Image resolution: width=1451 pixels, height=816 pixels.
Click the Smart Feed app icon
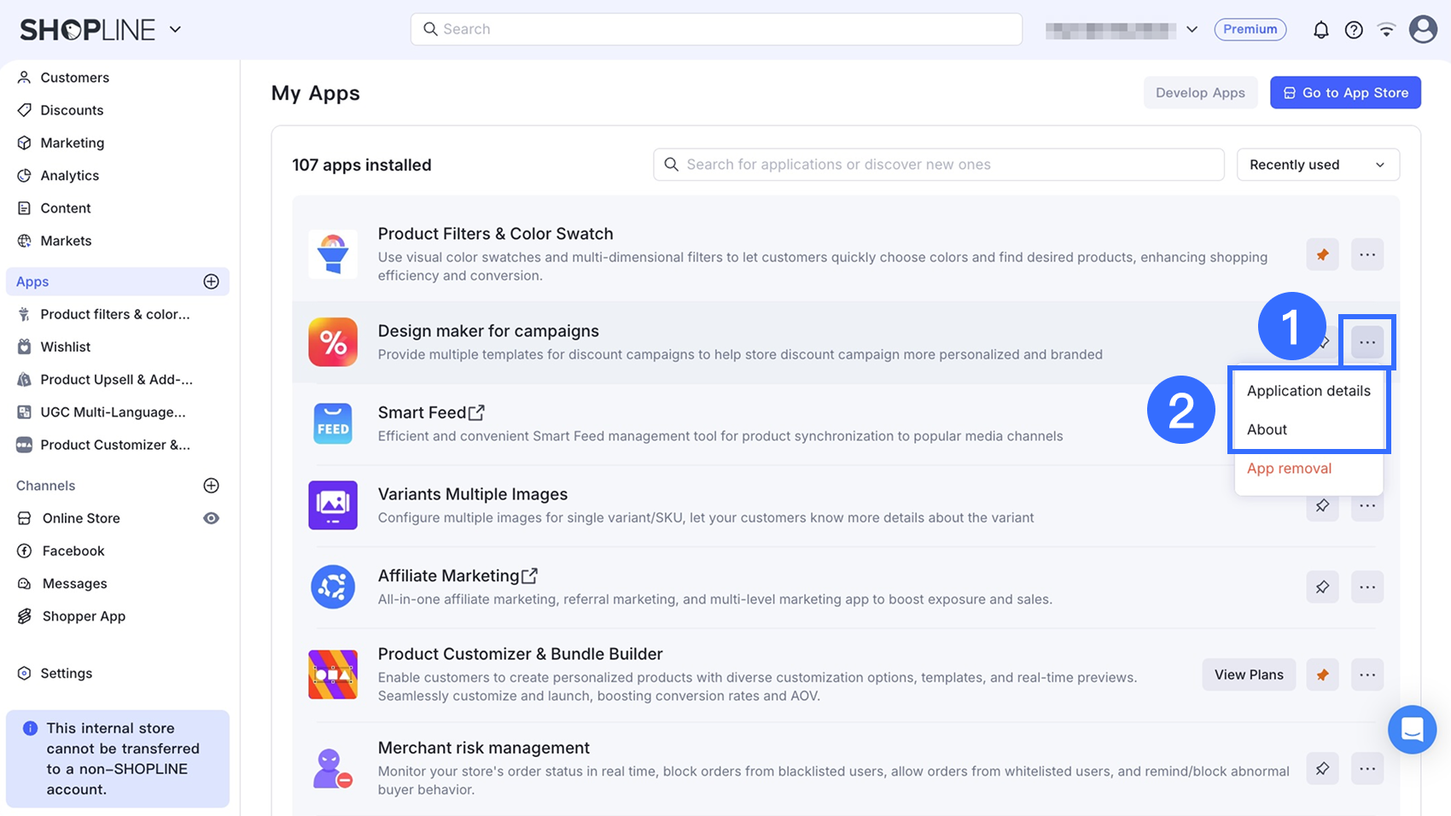[x=333, y=423]
